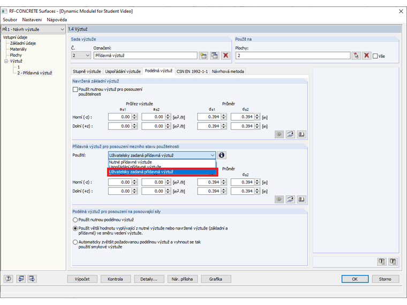Select Podélná výztuž tab
407x305 pixels.
(159, 71)
